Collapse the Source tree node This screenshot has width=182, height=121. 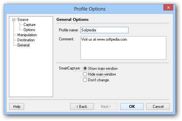[14, 20]
